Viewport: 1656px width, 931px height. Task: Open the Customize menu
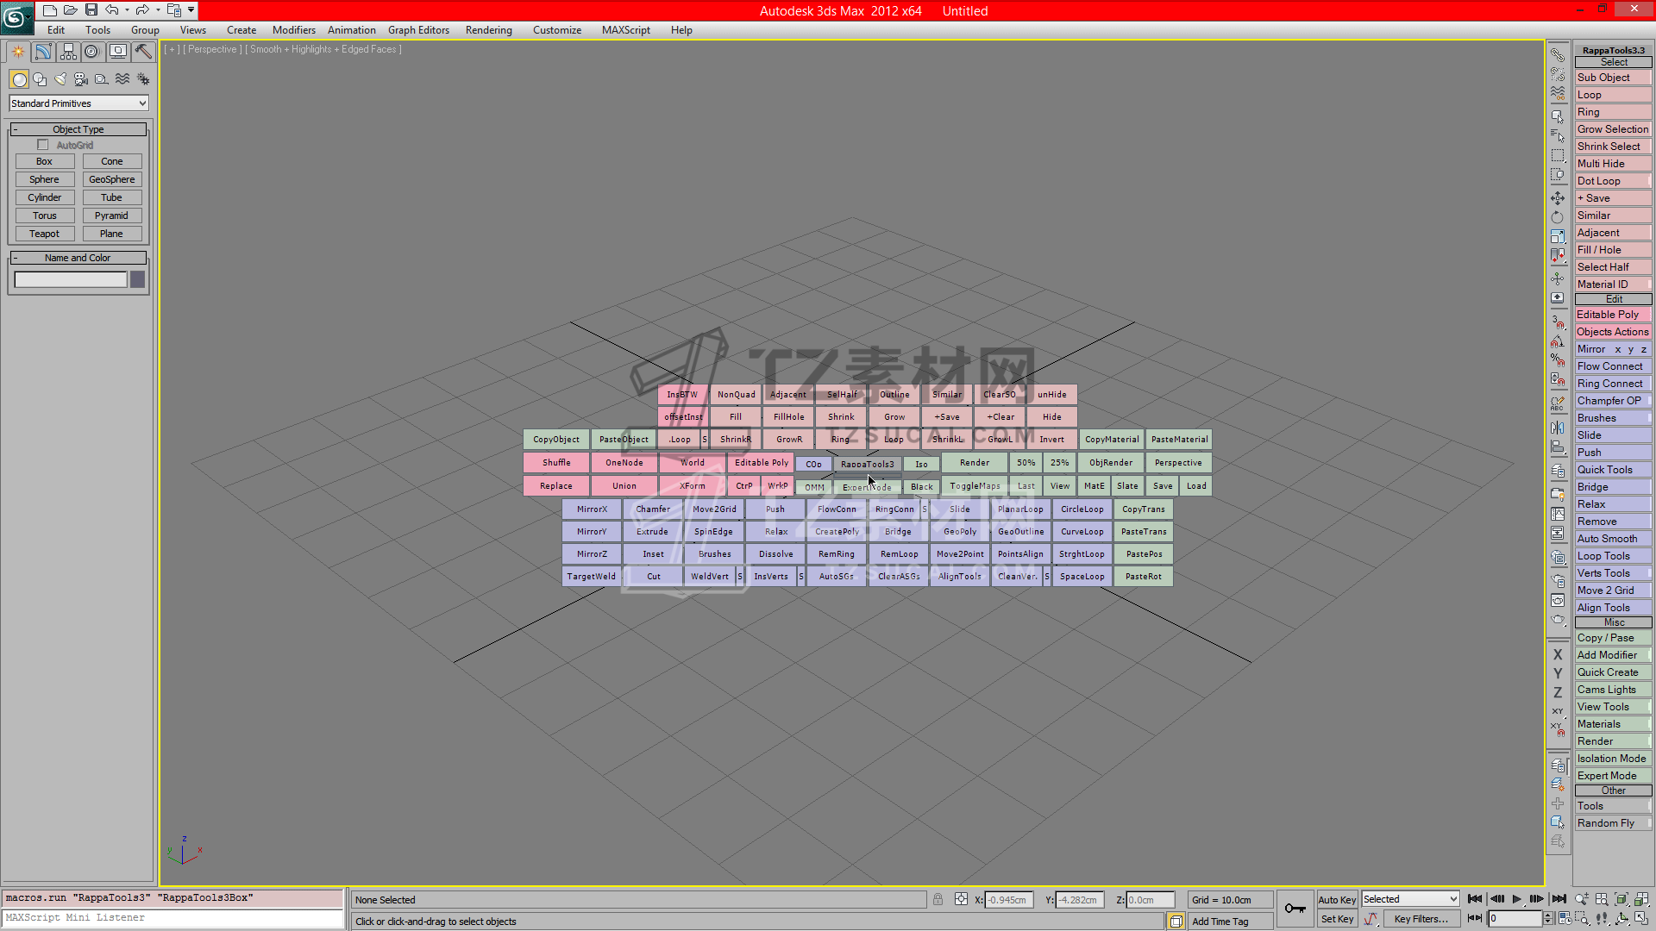557,30
